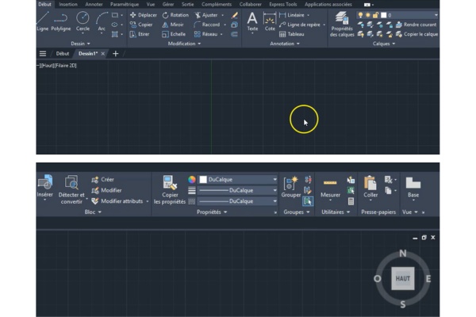Click the Copier tool in Modification
The height and width of the screenshot is (317, 476).
tap(141, 25)
